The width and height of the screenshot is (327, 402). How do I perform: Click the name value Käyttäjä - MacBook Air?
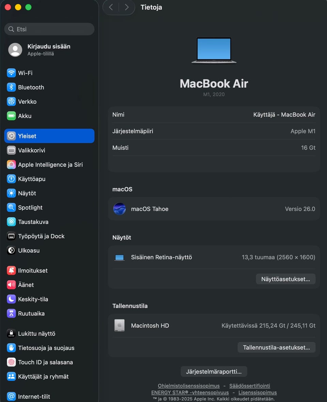point(284,114)
